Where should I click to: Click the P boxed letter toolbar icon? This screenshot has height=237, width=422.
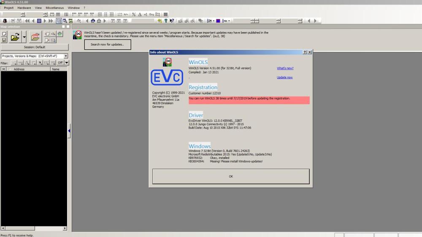[125, 21]
